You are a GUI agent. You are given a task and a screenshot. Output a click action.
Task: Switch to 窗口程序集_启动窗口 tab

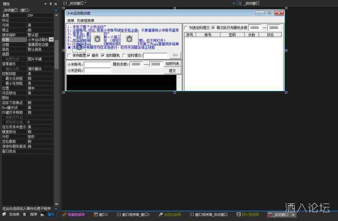click(x=209, y=214)
